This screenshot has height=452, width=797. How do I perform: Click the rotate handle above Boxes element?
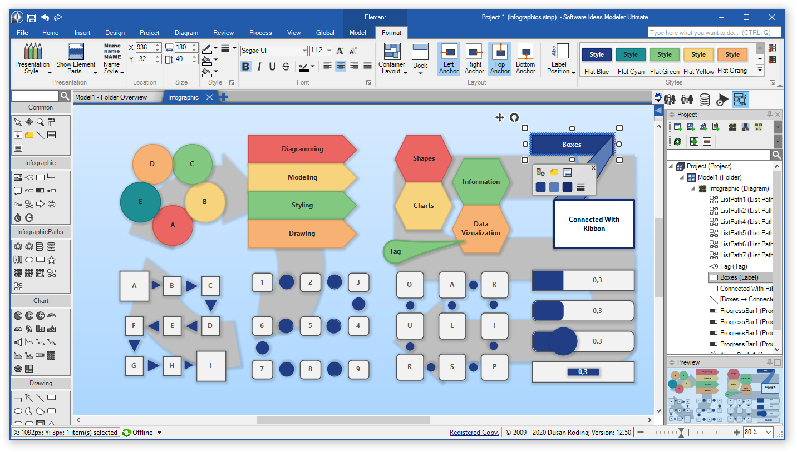click(x=514, y=117)
